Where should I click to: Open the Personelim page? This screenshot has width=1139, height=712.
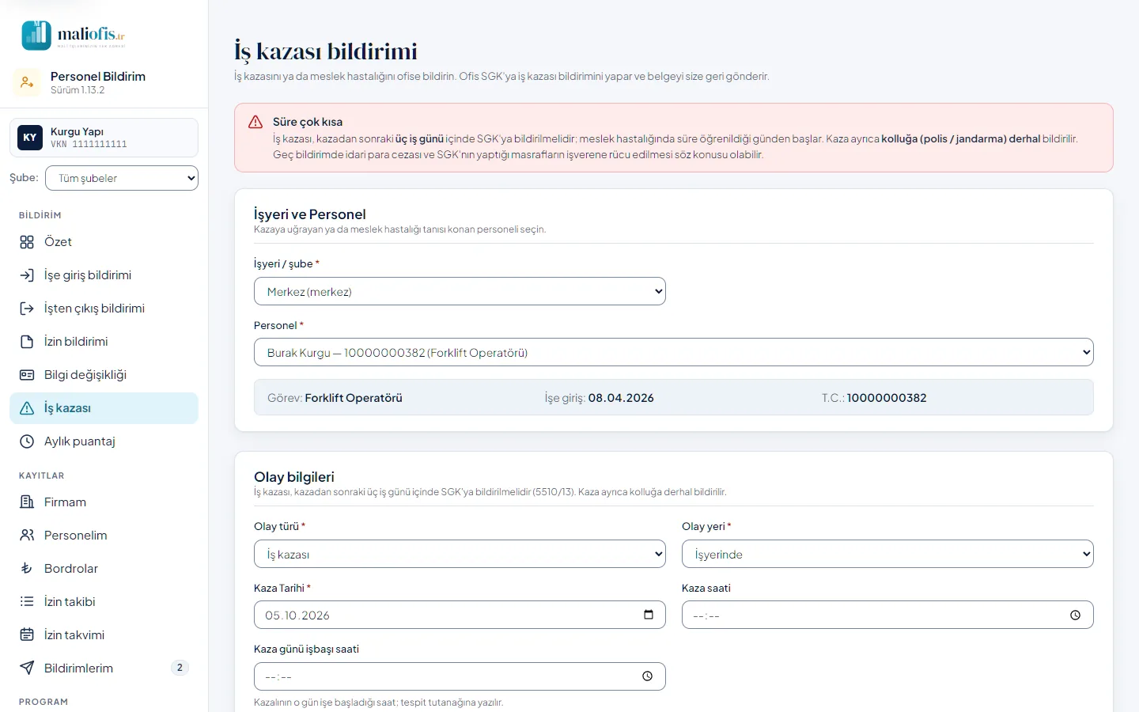click(104, 536)
